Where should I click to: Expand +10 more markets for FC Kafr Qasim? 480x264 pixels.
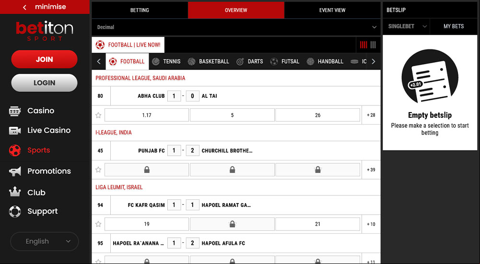(x=371, y=224)
